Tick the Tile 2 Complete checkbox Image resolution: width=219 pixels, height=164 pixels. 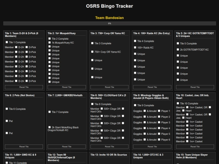49,38
